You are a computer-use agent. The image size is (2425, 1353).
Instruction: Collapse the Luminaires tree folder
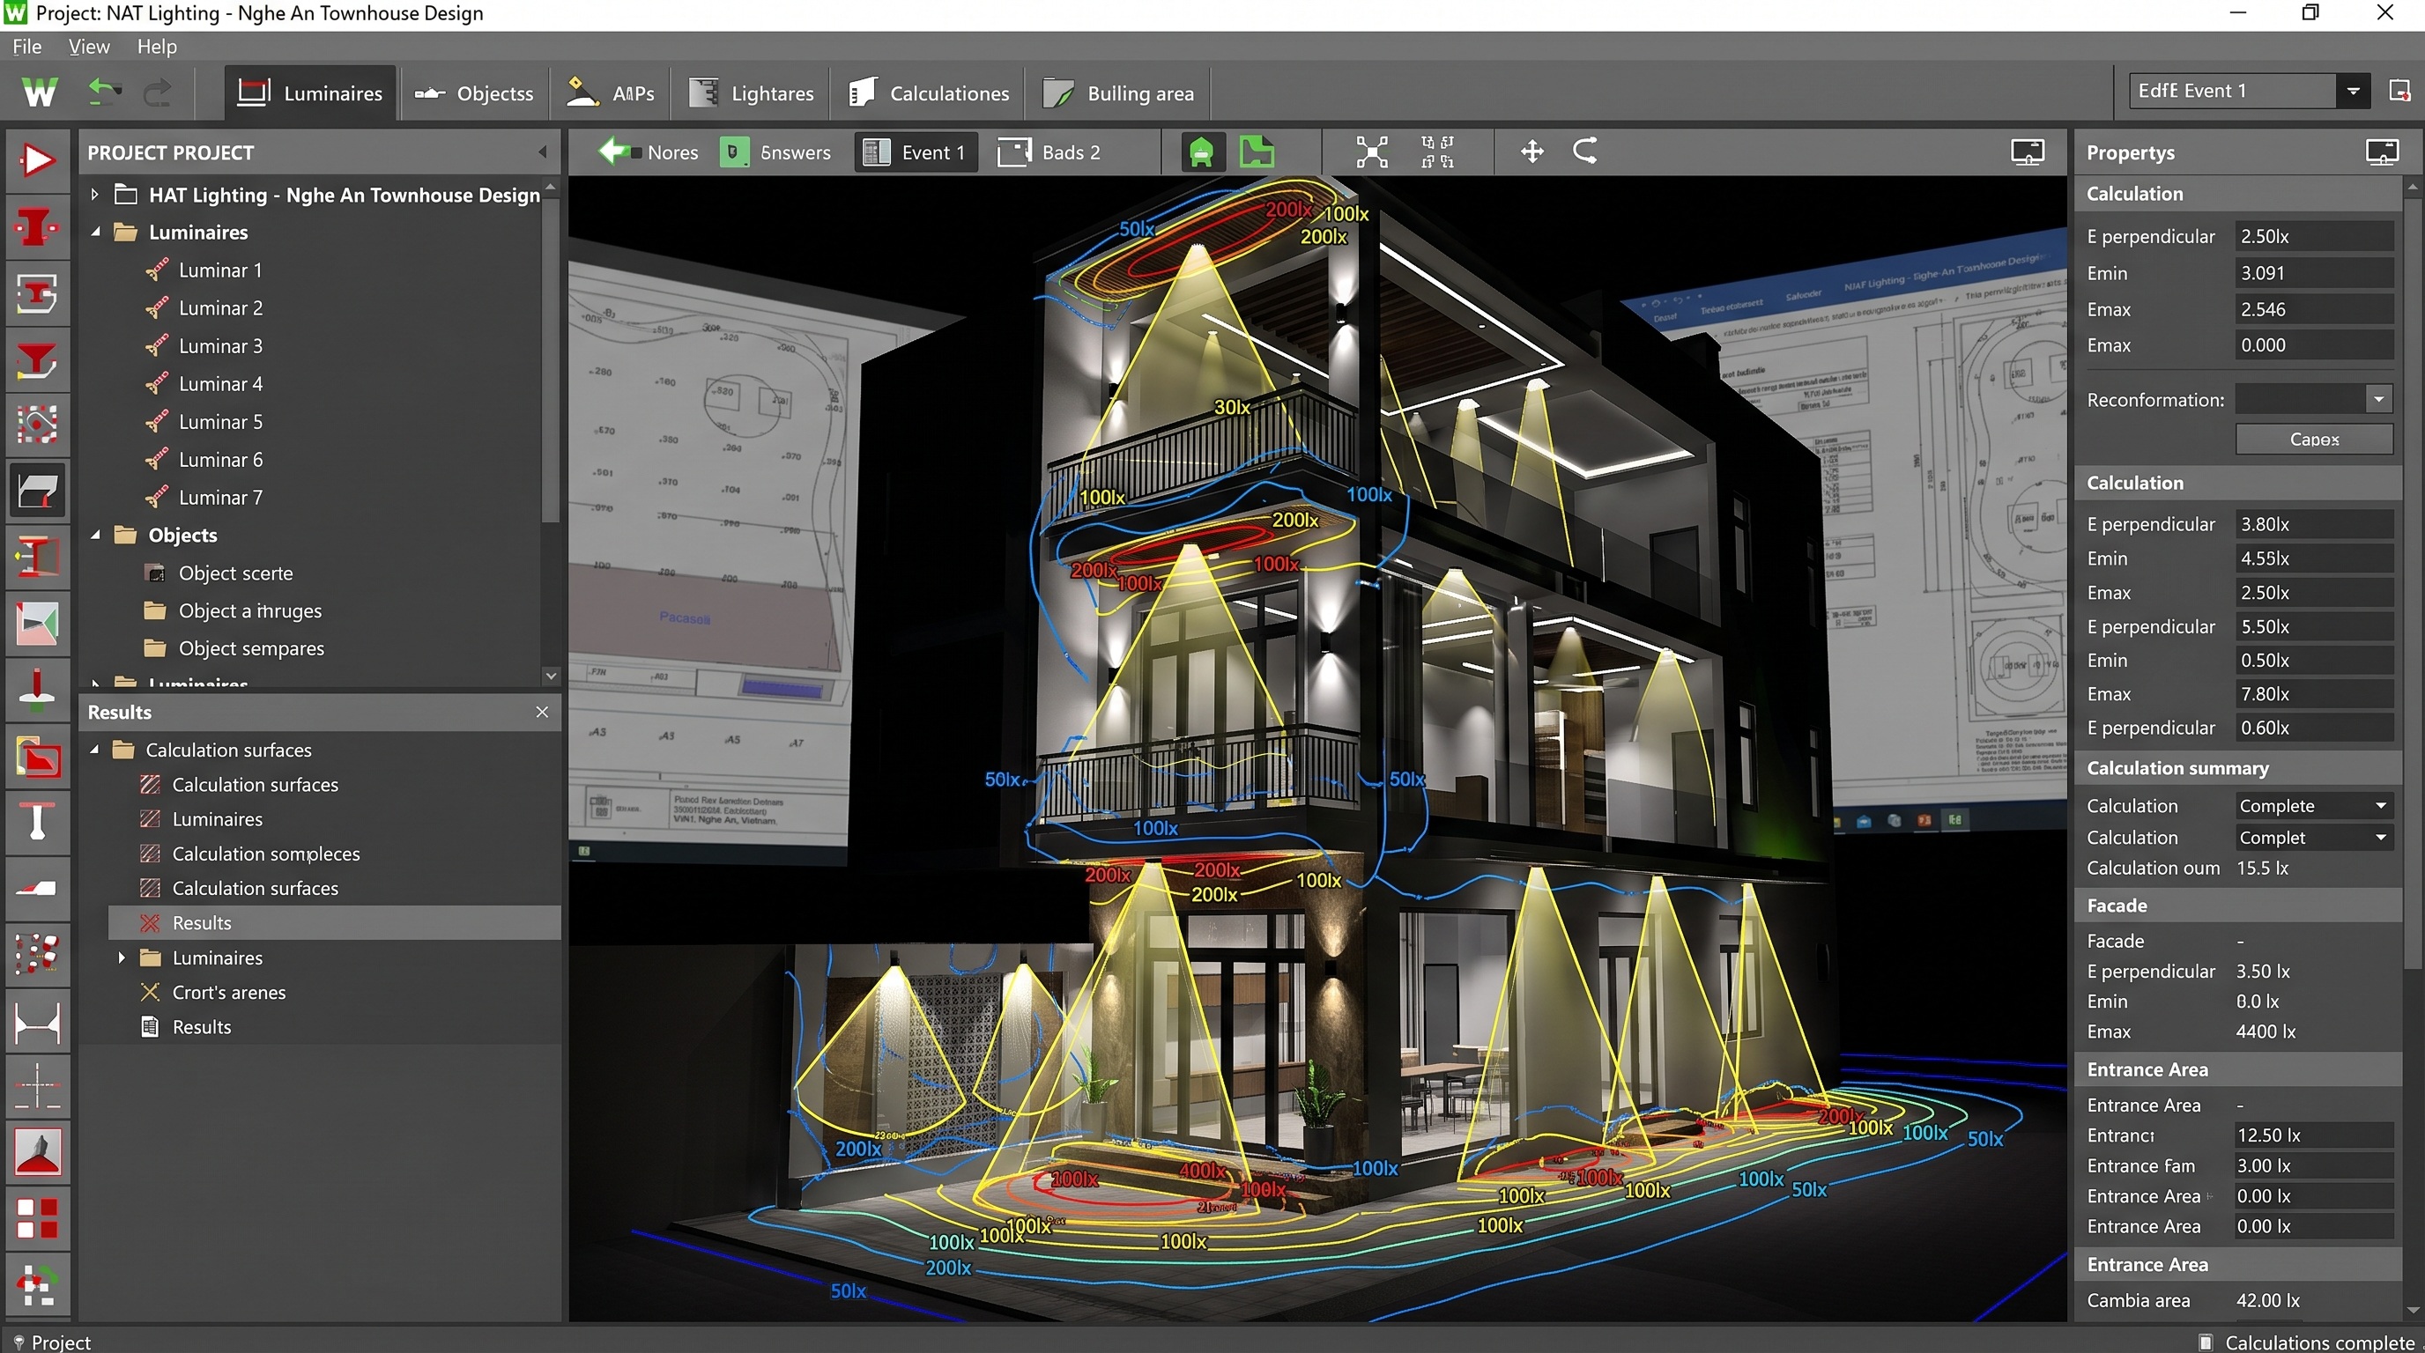pos(95,232)
